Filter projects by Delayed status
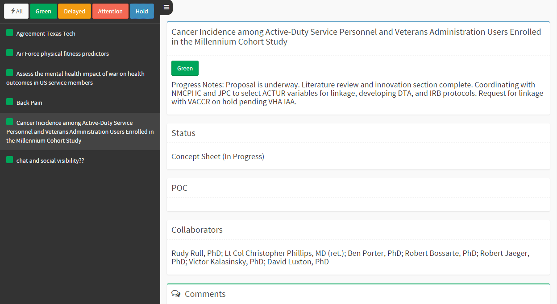The image size is (557, 304). [75, 11]
